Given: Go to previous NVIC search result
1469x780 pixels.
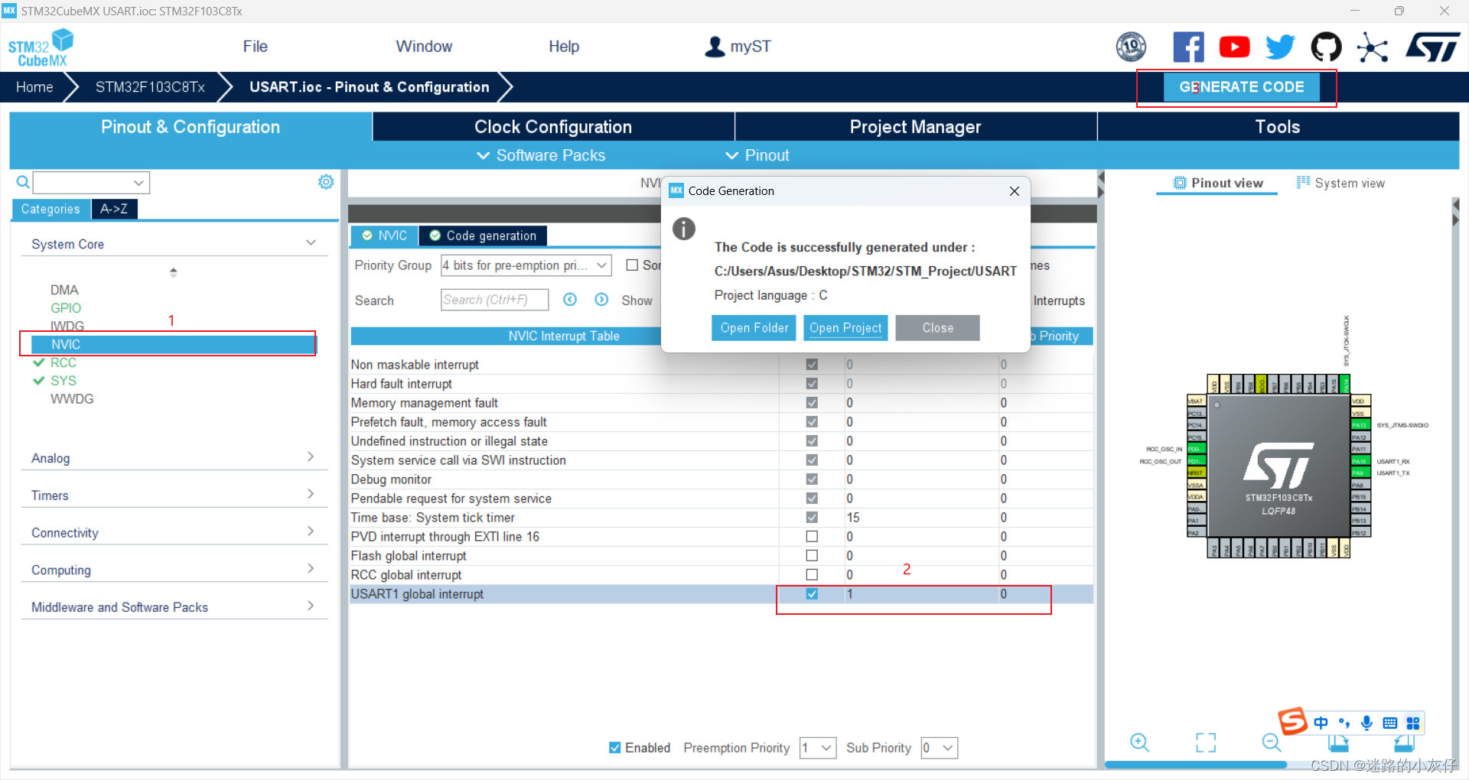Looking at the screenshot, I should pyautogui.click(x=570, y=300).
